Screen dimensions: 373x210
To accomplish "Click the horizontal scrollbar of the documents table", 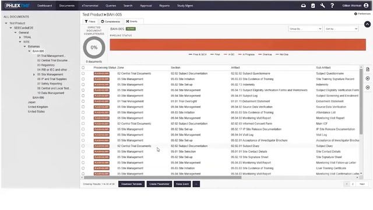I will (x=163, y=177).
